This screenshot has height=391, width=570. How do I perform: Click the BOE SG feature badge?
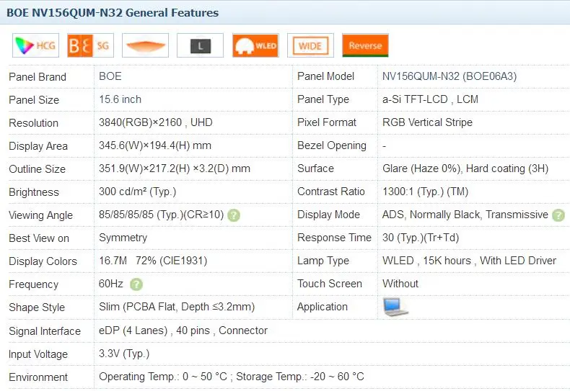pyautogui.click(x=90, y=45)
